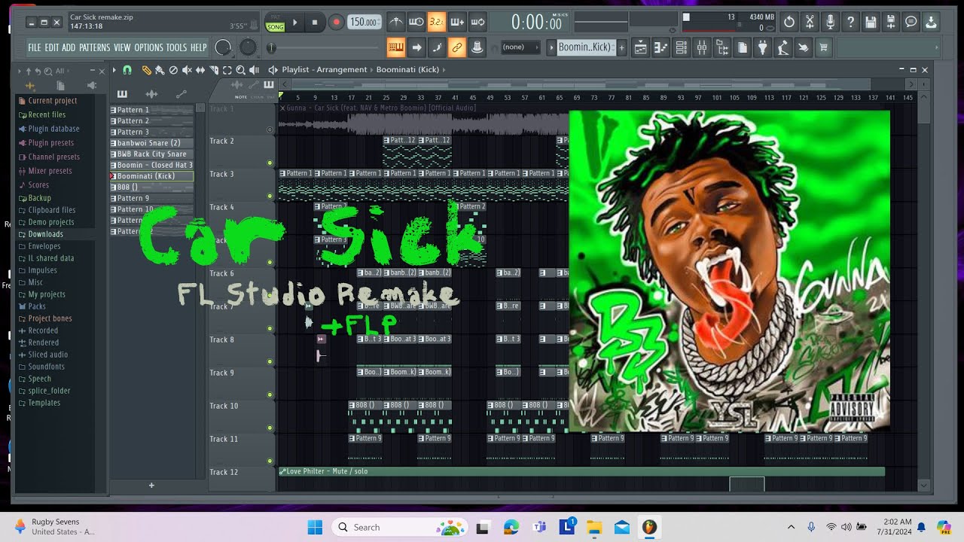
Task: Toggle the link chain multilink button
Action: coord(456,48)
